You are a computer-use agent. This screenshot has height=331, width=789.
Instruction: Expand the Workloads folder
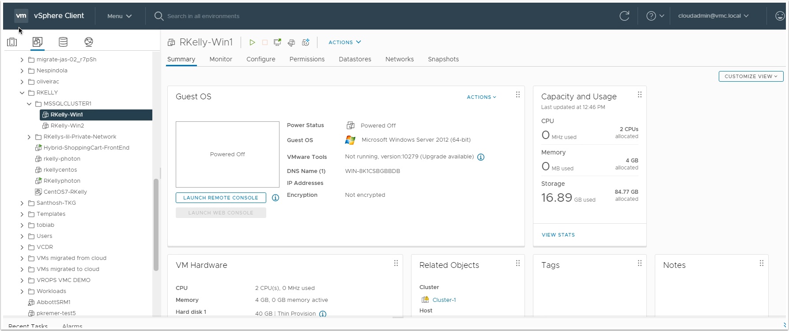[x=22, y=291]
